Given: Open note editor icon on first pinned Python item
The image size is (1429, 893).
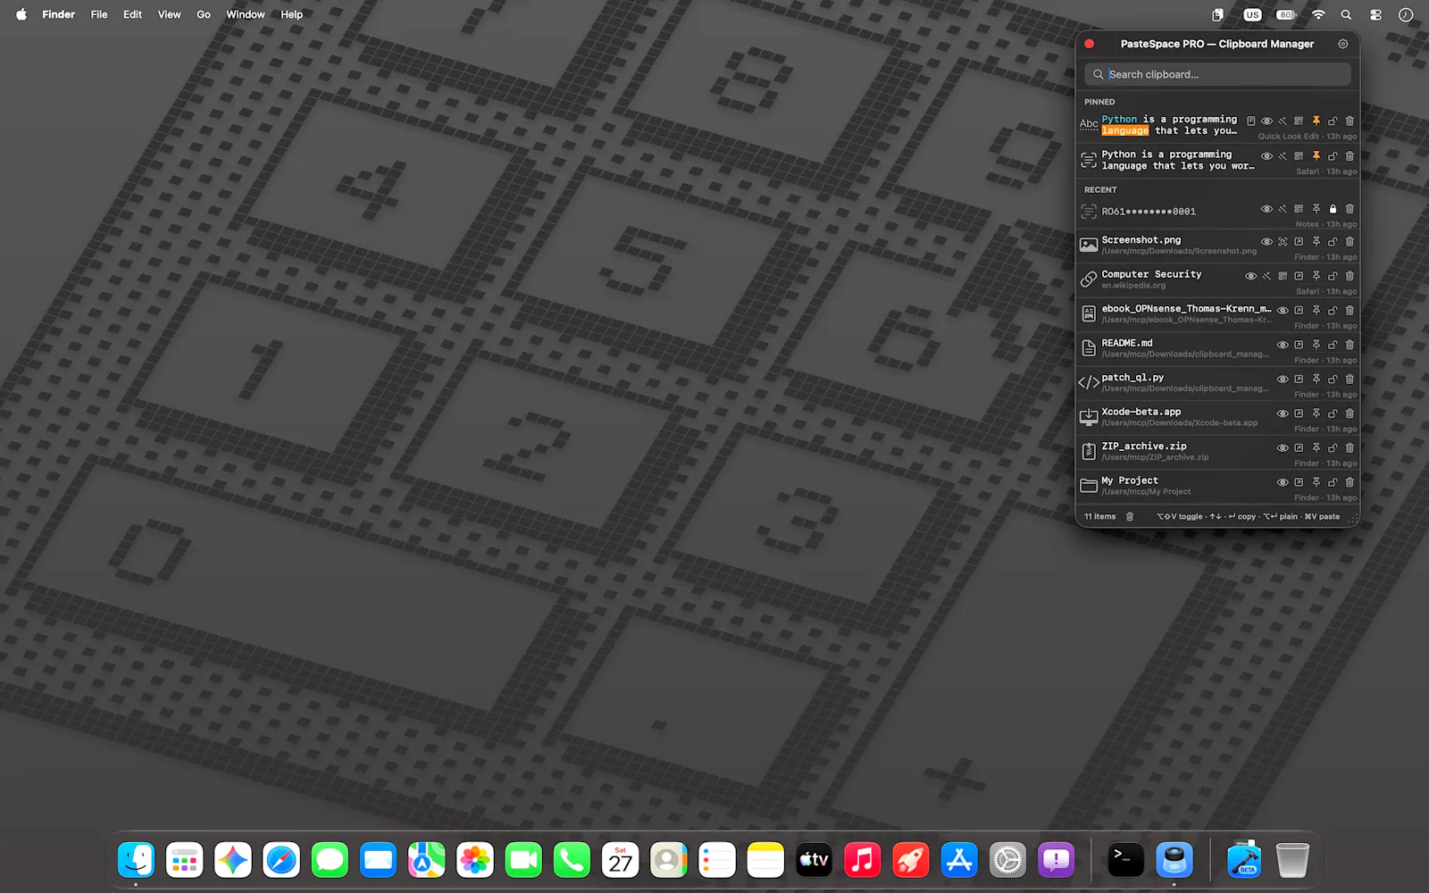Looking at the screenshot, I should [x=1250, y=121].
